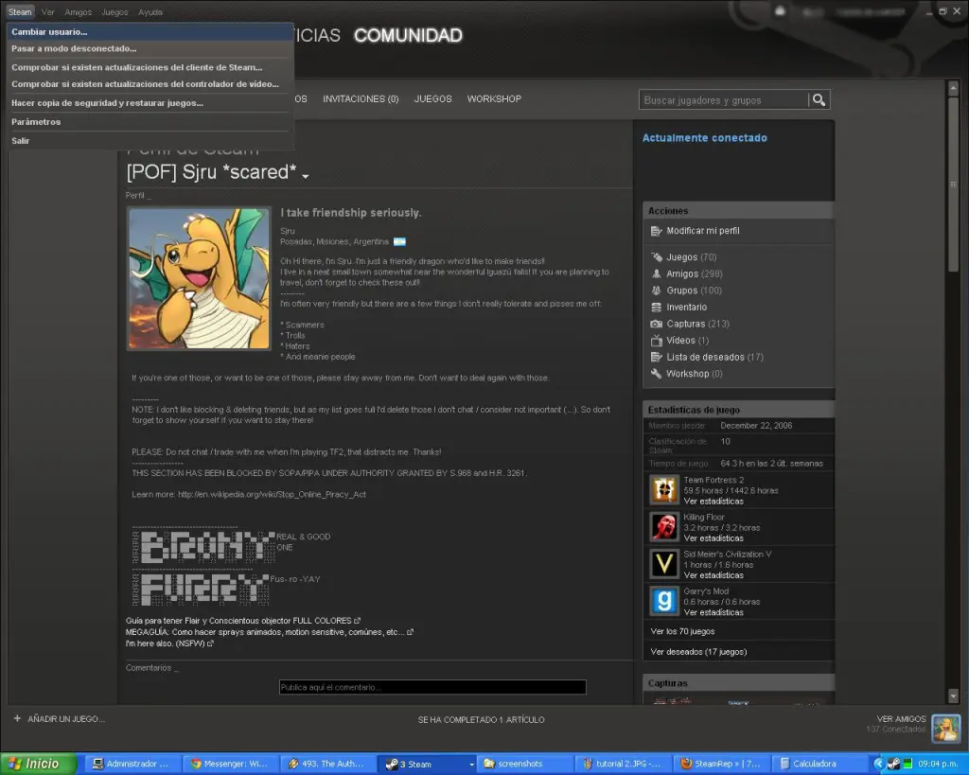Image resolution: width=969 pixels, height=775 pixels.
Task: Switch to screenshots folder in taskbar
Action: [x=524, y=764]
